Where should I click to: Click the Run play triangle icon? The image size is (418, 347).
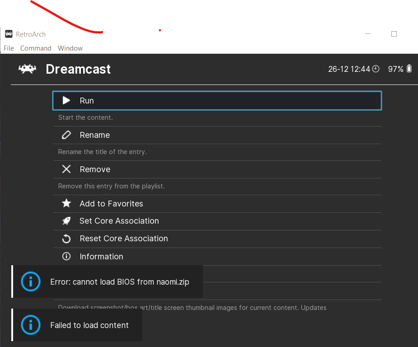(66, 100)
